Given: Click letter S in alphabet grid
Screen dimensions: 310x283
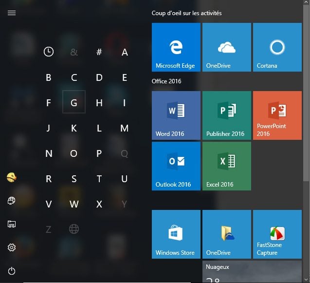Looking at the screenshot, I should [74, 178].
